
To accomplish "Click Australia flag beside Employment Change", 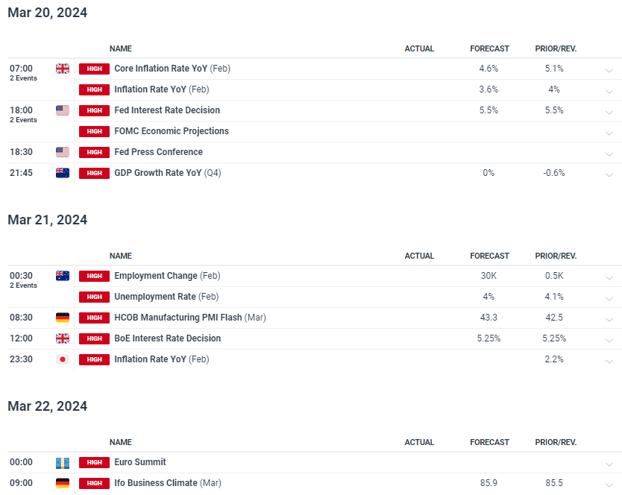I will (63, 276).
